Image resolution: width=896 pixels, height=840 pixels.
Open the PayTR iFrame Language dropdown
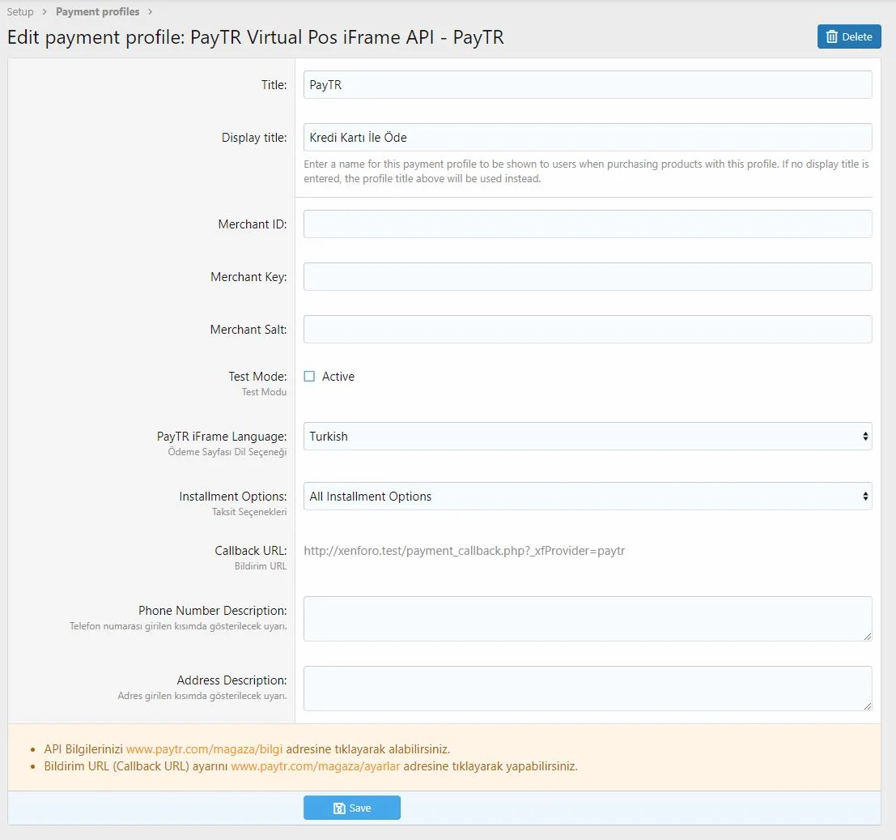(588, 437)
